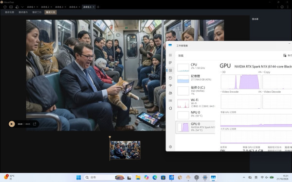Close the 未命名 1 tab
This screenshot has height=182, width=292.
pyautogui.click(x=37, y=7)
